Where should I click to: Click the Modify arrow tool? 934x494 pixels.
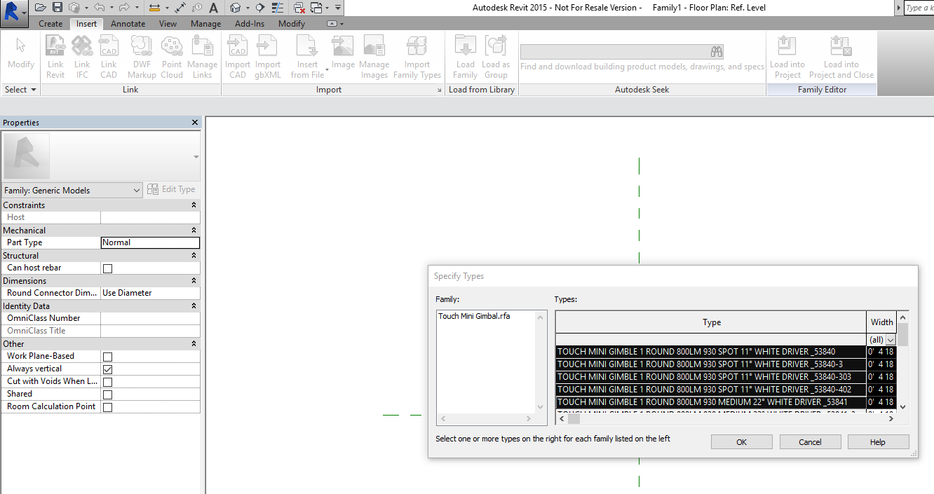point(21,53)
